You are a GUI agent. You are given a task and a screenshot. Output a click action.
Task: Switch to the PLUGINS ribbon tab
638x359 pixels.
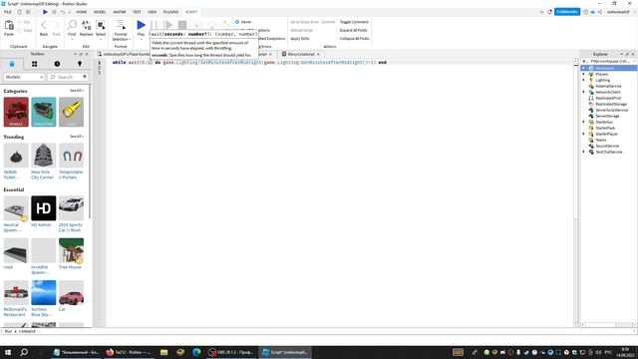coord(170,12)
